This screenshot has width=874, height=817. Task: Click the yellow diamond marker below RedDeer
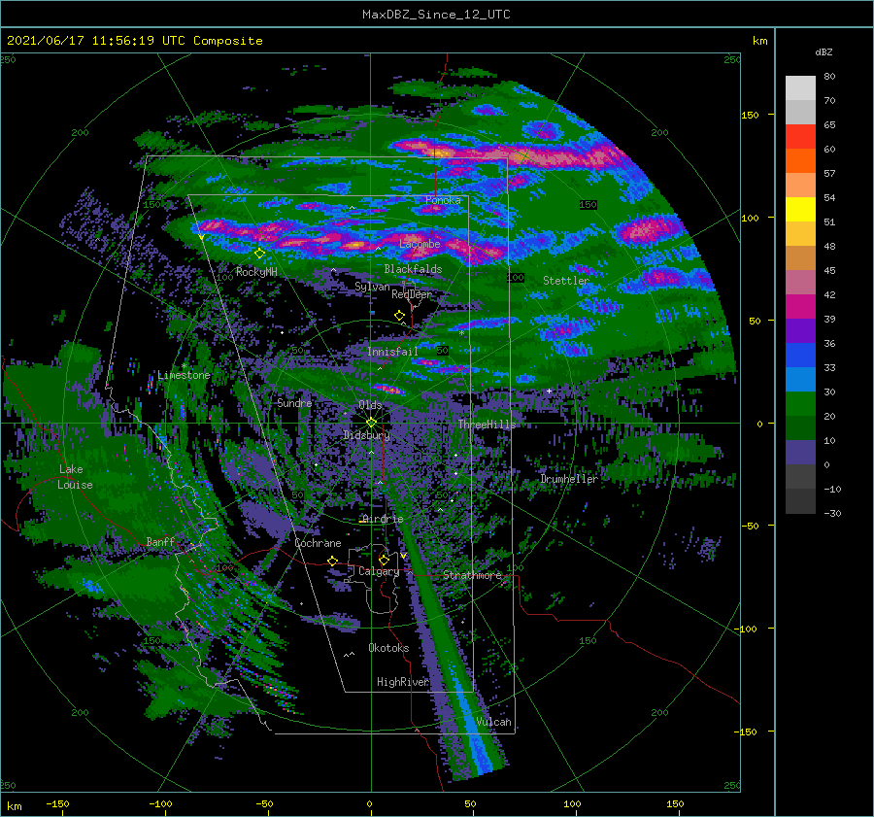399,316
